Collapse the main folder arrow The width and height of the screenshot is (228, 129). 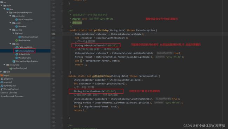(x=1, y=6)
